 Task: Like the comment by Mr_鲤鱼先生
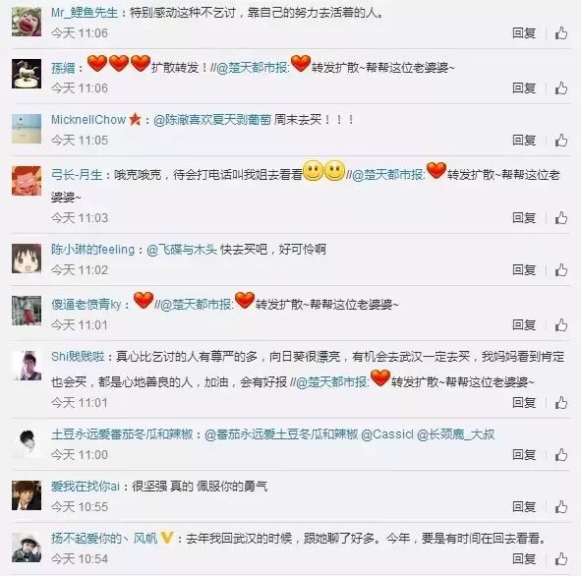[561, 33]
